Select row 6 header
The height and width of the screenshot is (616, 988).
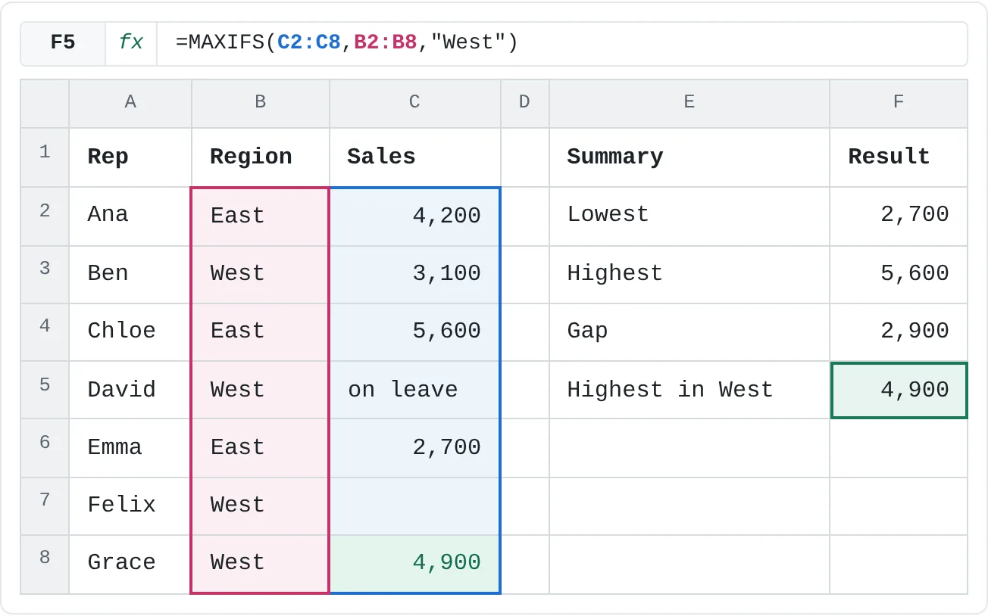tap(45, 448)
